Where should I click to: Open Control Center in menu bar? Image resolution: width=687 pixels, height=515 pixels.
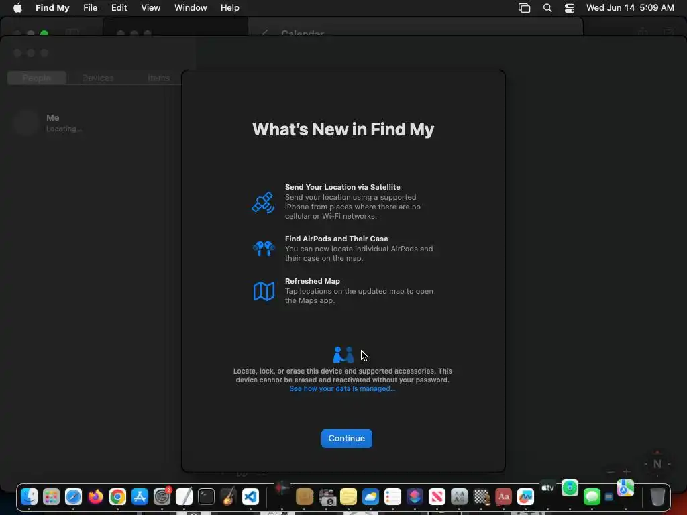pyautogui.click(x=569, y=8)
